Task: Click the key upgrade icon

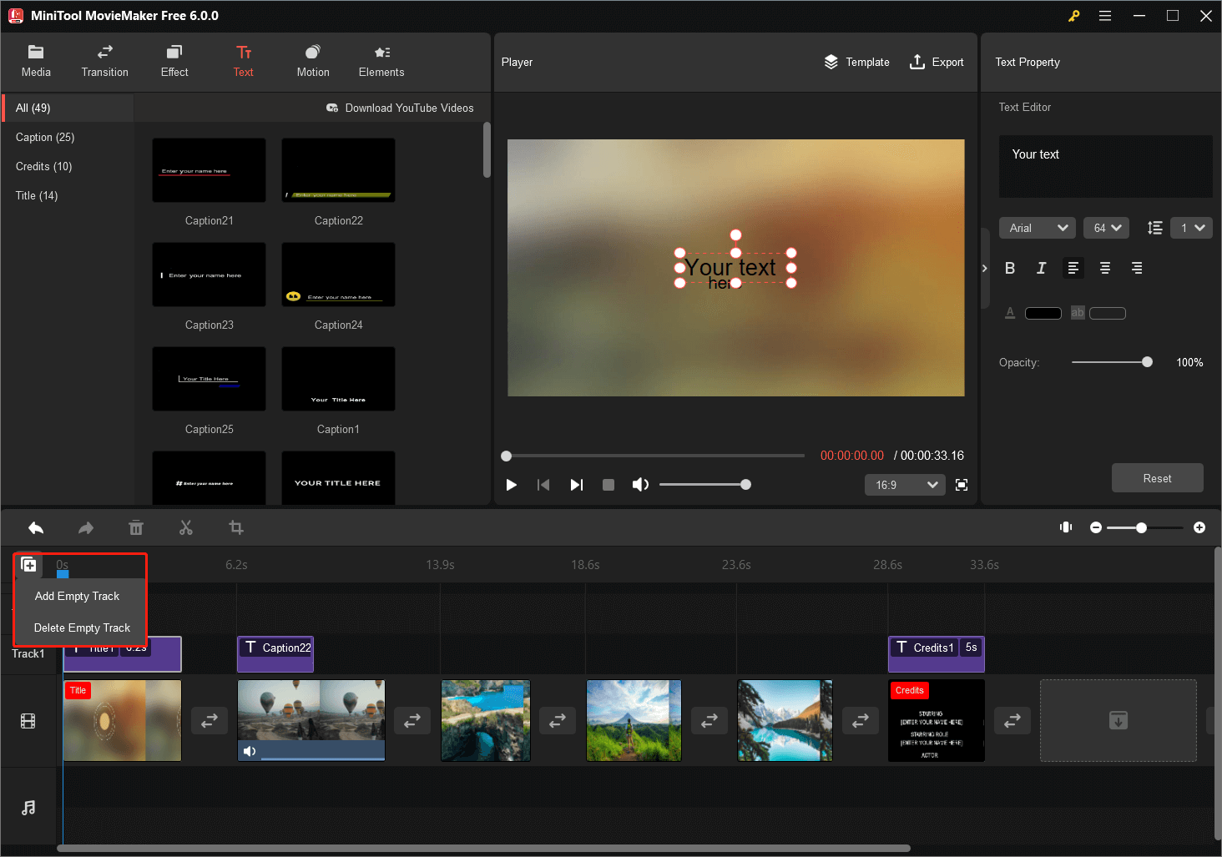Action: click(x=1073, y=16)
